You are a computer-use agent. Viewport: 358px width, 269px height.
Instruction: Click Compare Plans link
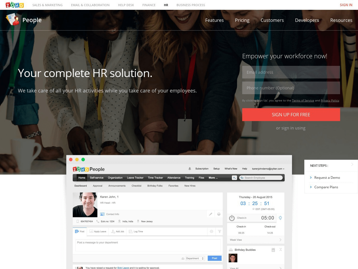pyautogui.click(x=326, y=187)
